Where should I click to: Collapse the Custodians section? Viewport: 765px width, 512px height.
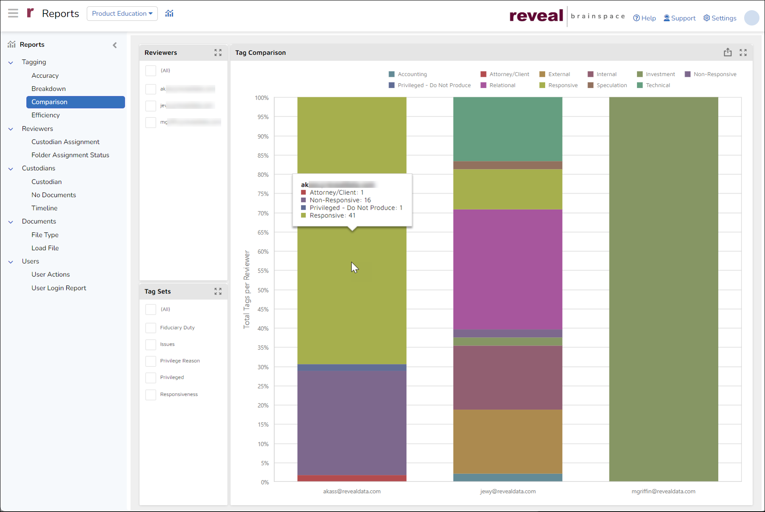click(x=11, y=169)
